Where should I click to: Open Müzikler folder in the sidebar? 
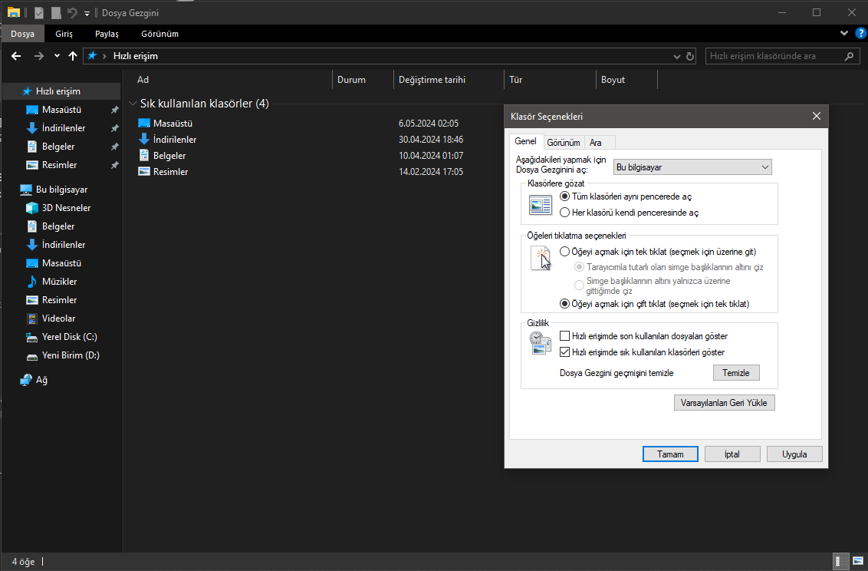(x=59, y=282)
